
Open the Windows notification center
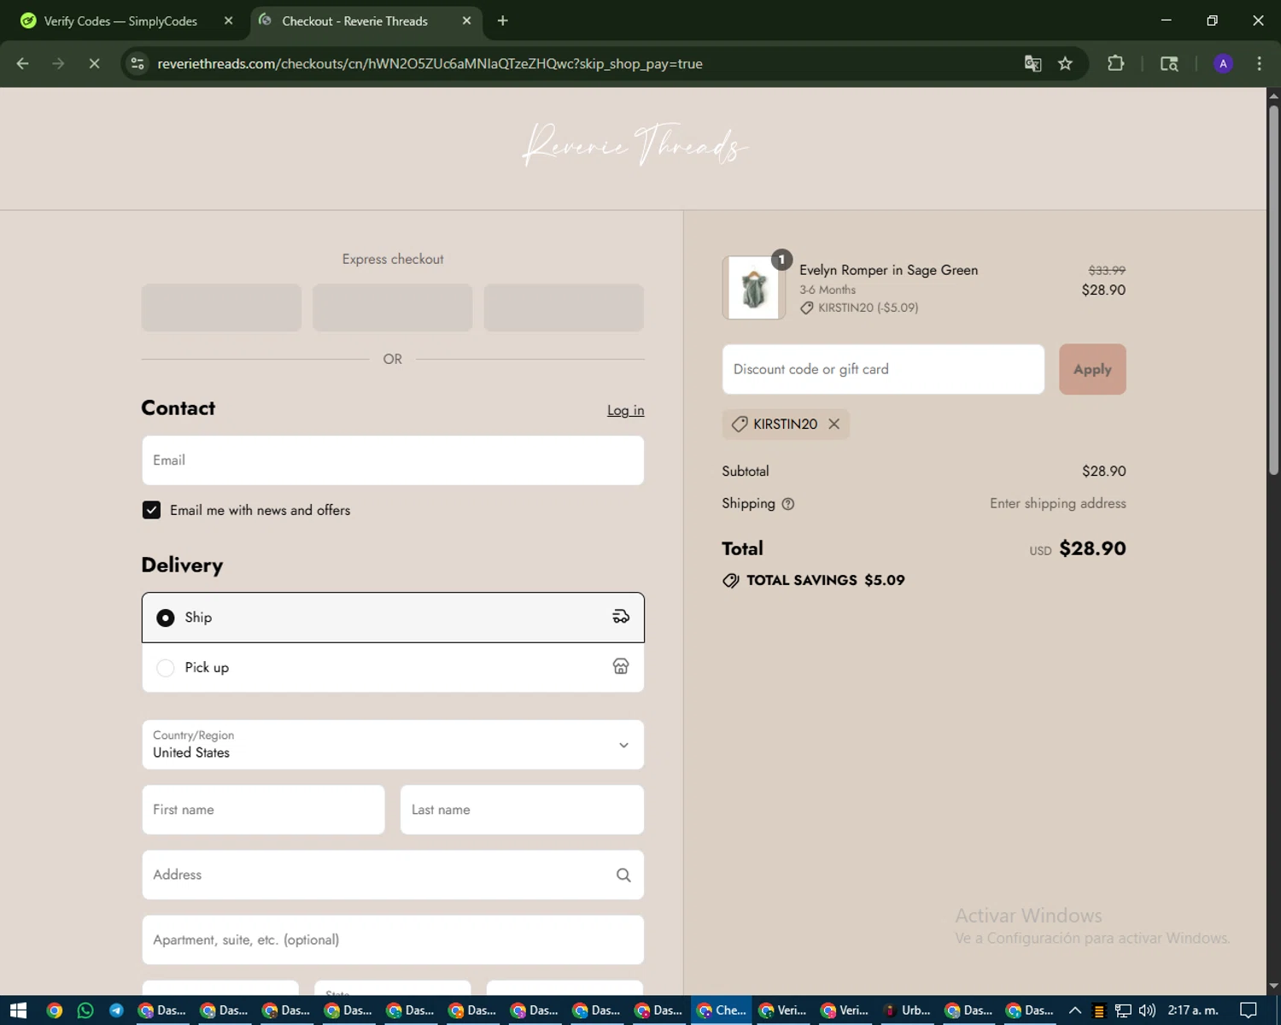click(1249, 1010)
